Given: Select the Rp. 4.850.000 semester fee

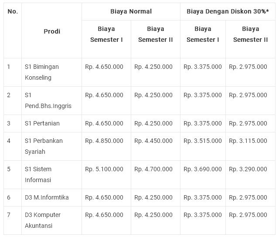Looking at the screenshot, I should (x=104, y=141).
